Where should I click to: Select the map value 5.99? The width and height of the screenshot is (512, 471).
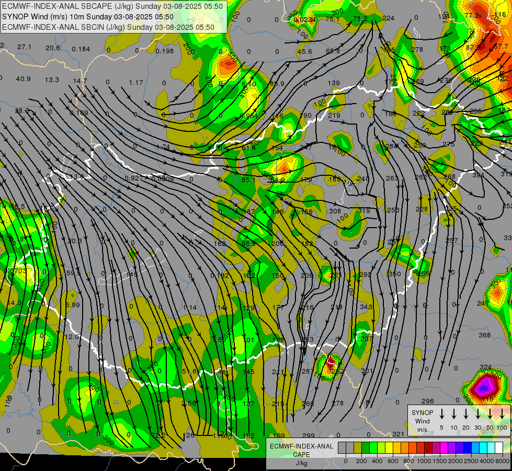tap(73, 305)
